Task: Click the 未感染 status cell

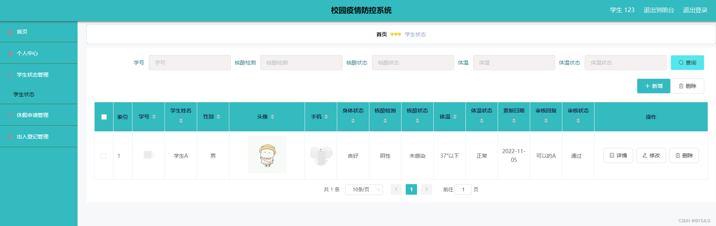Action: tap(417, 156)
